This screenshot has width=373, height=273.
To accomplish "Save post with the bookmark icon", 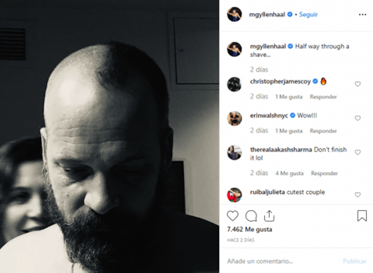I will coord(362,216).
